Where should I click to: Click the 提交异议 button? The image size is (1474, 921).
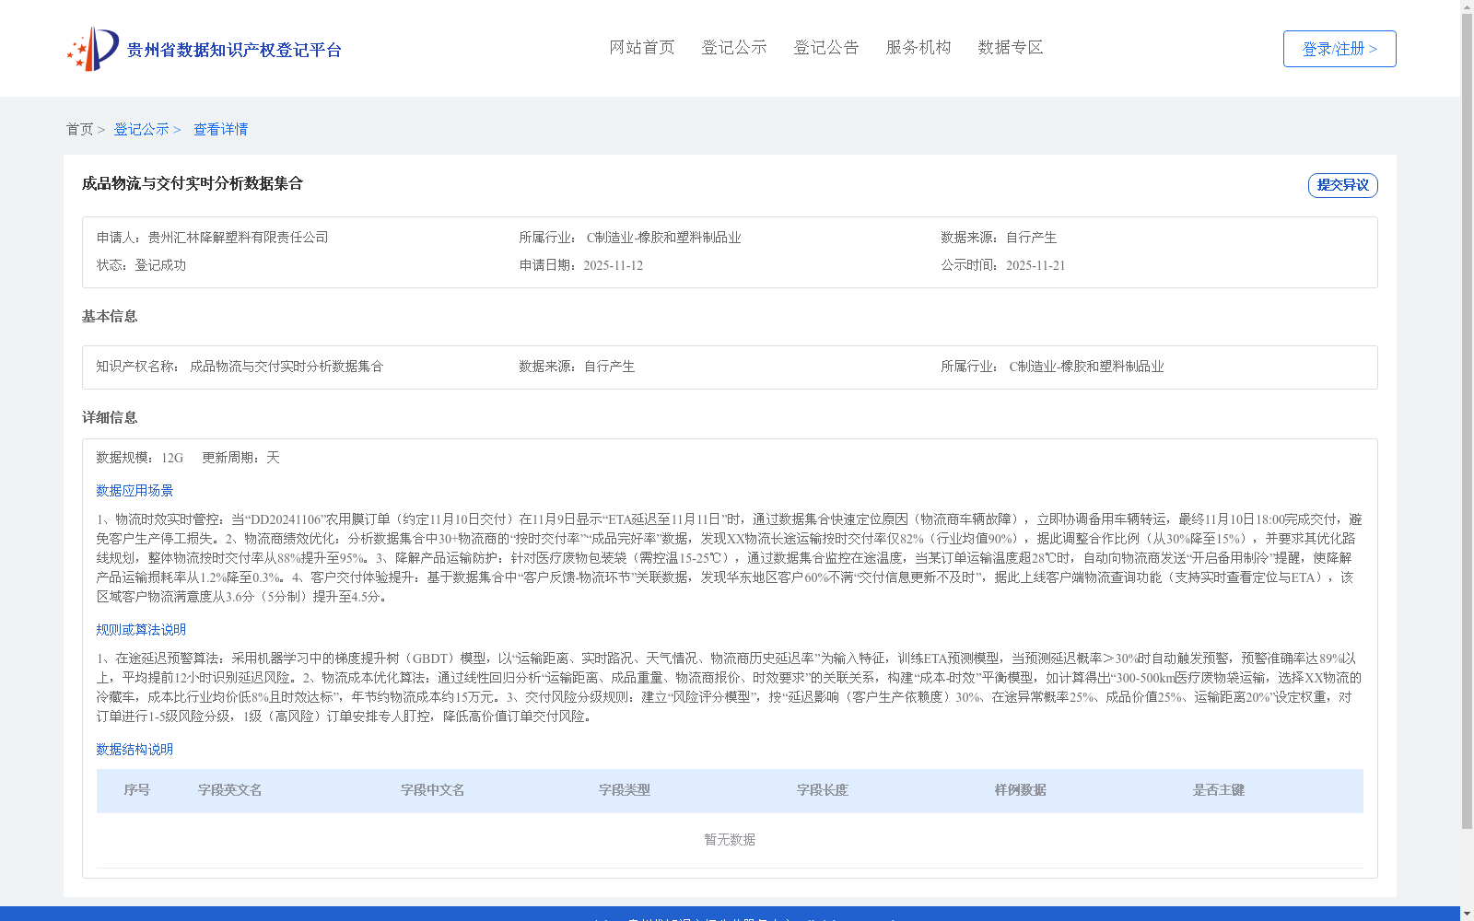click(1342, 185)
